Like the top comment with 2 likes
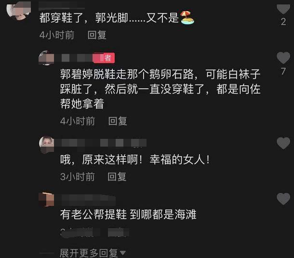 283,9
